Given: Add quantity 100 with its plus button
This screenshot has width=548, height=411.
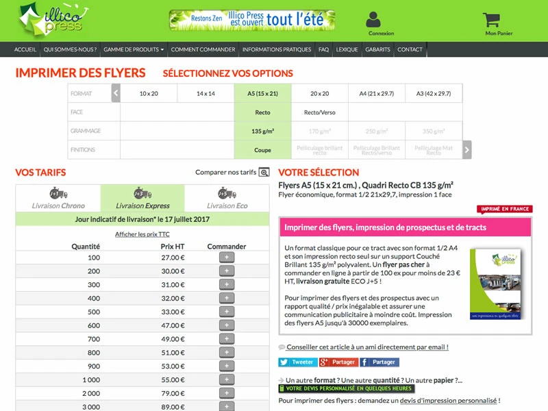Looking at the screenshot, I should coord(227,258).
